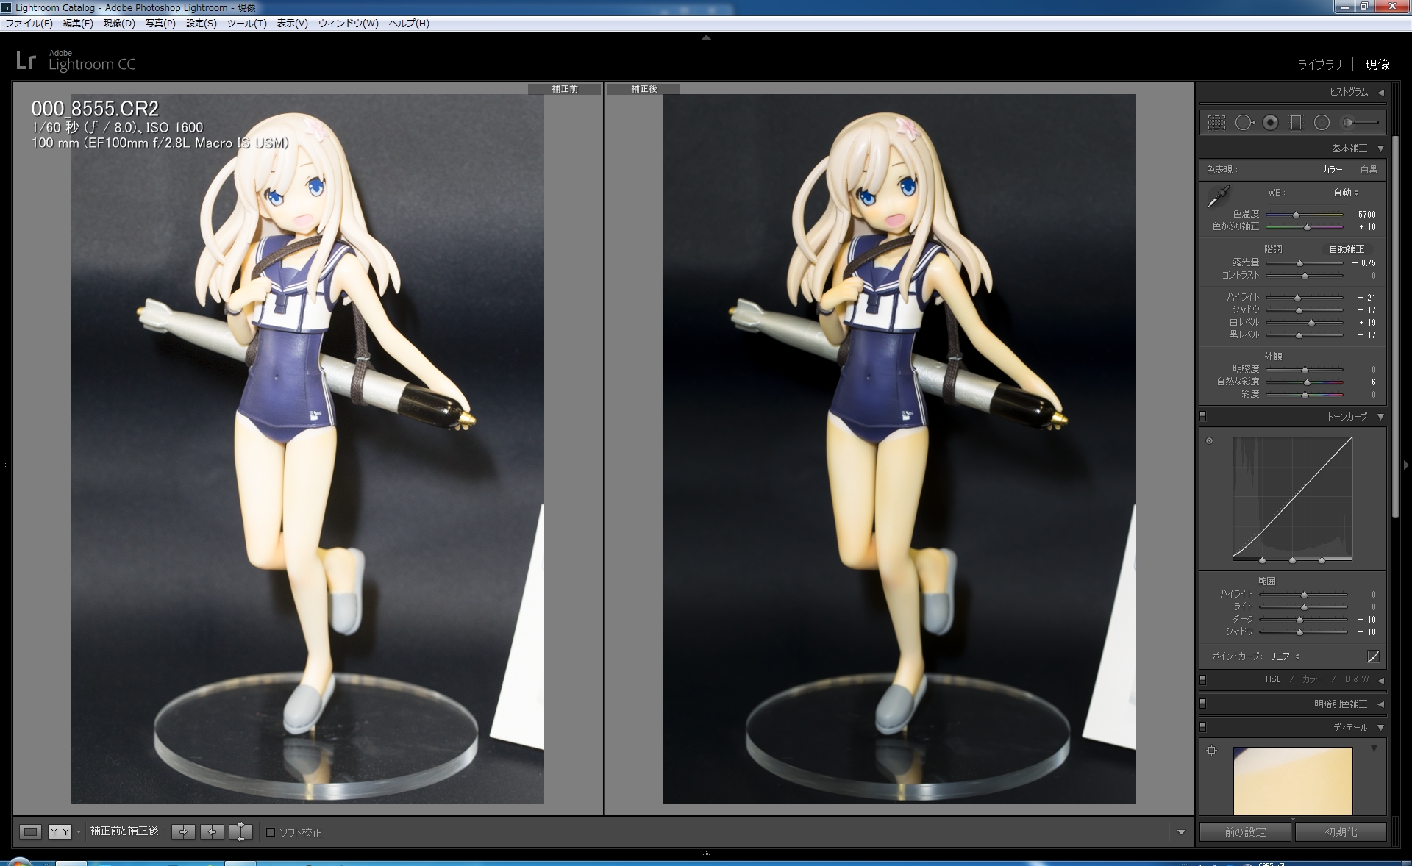The height and width of the screenshot is (866, 1412).
Task: Select the Red Eye Correction tool
Action: [1270, 123]
